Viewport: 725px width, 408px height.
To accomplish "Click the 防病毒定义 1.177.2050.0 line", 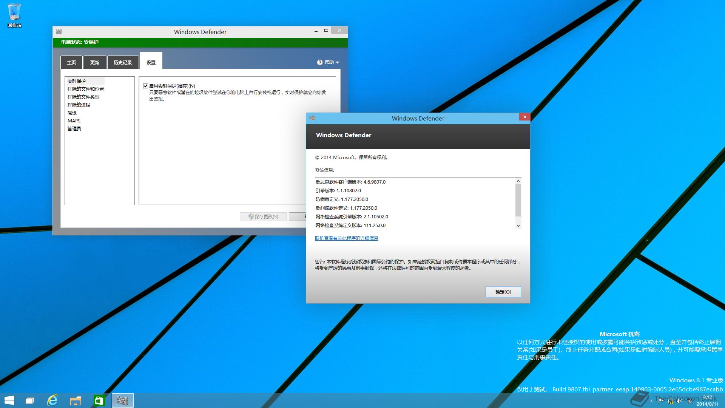I will (342, 199).
